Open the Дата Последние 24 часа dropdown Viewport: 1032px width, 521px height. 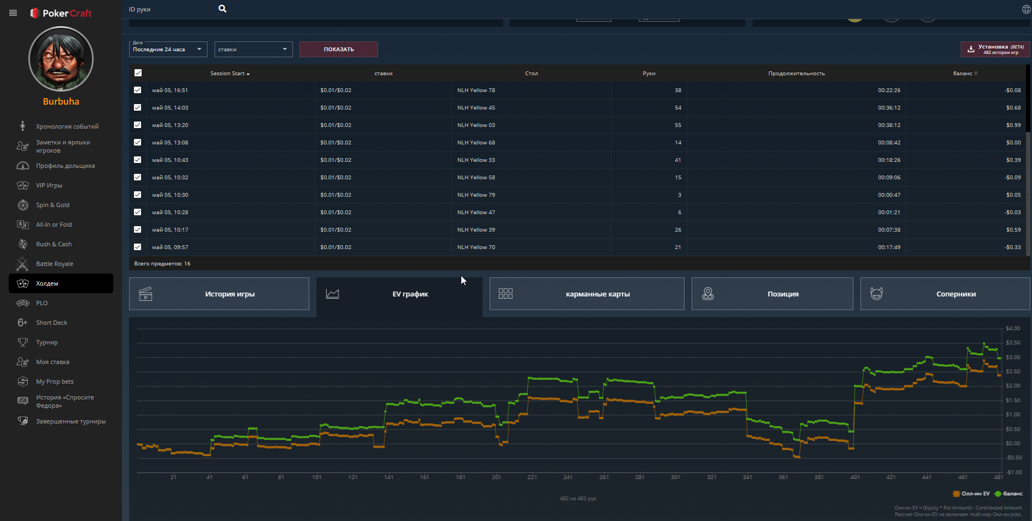pyautogui.click(x=168, y=49)
